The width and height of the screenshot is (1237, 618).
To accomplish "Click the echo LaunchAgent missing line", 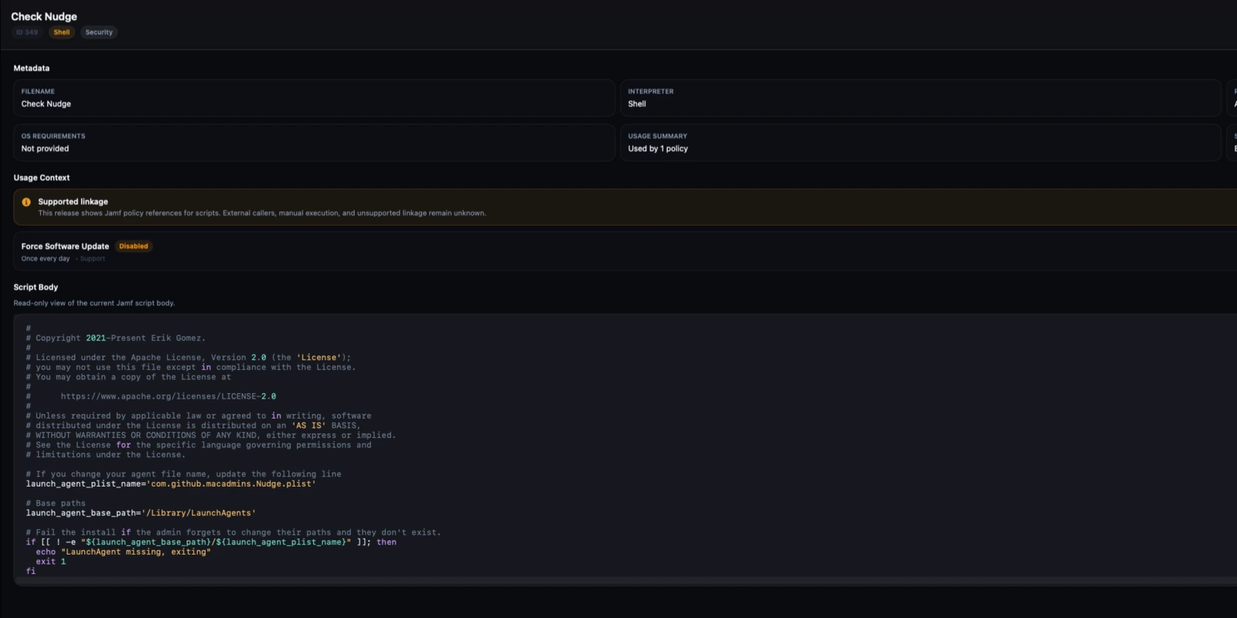I will tap(123, 552).
